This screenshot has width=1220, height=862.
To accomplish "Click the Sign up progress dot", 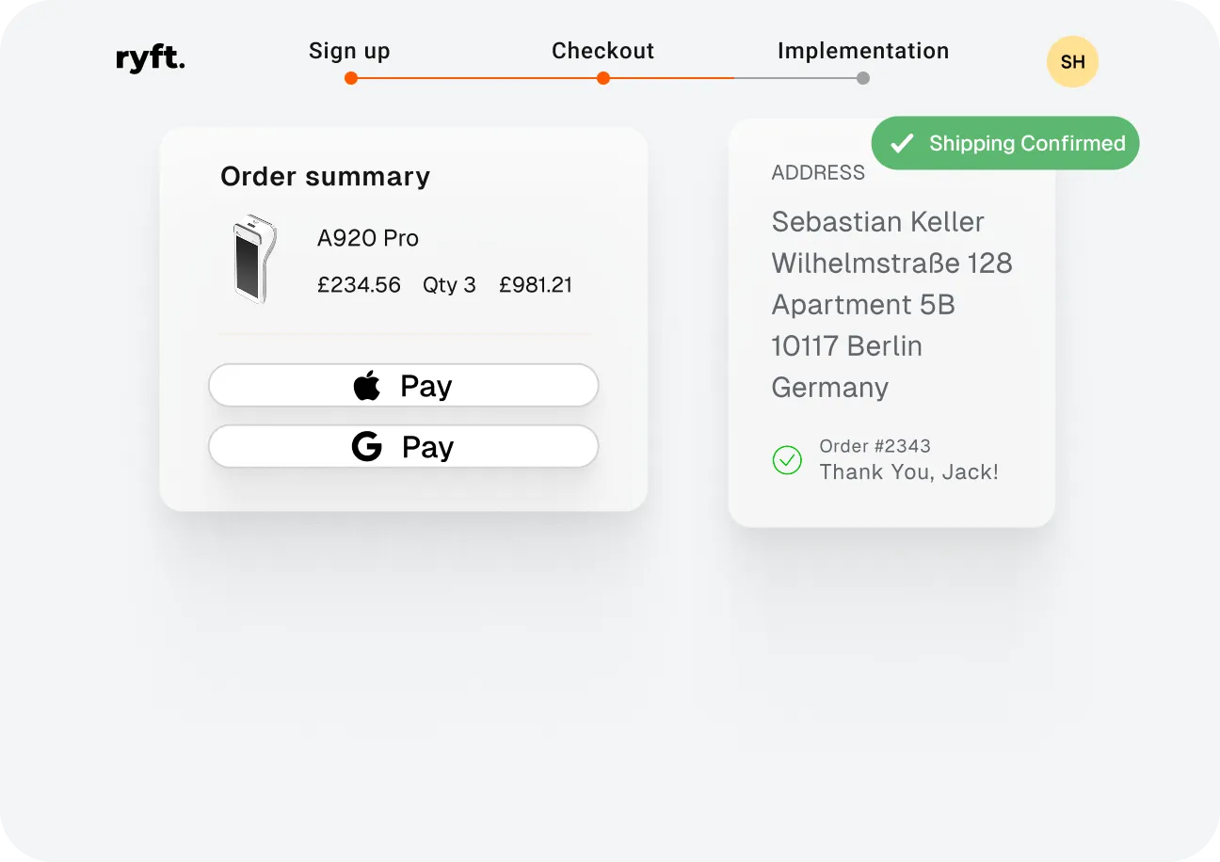I will click(x=350, y=78).
